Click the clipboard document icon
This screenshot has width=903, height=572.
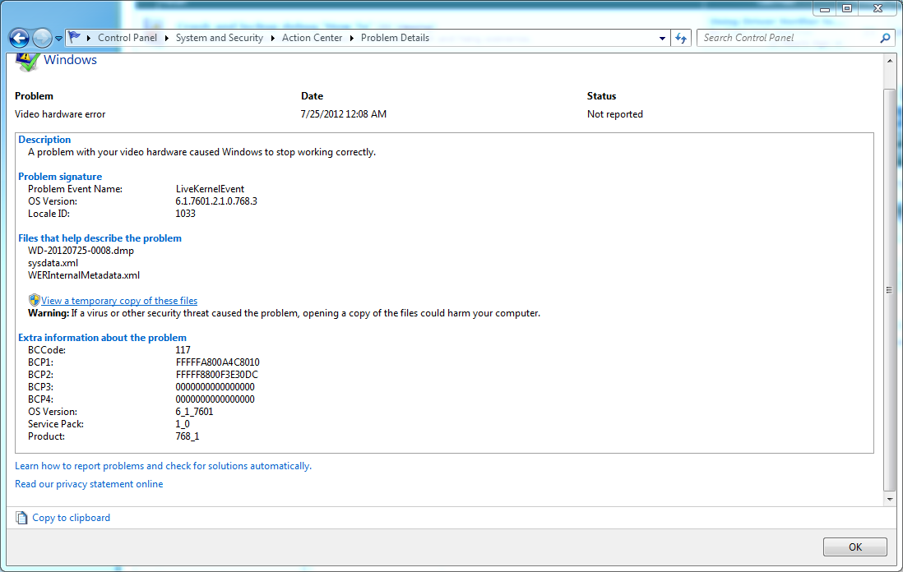[x=21, y=518]
